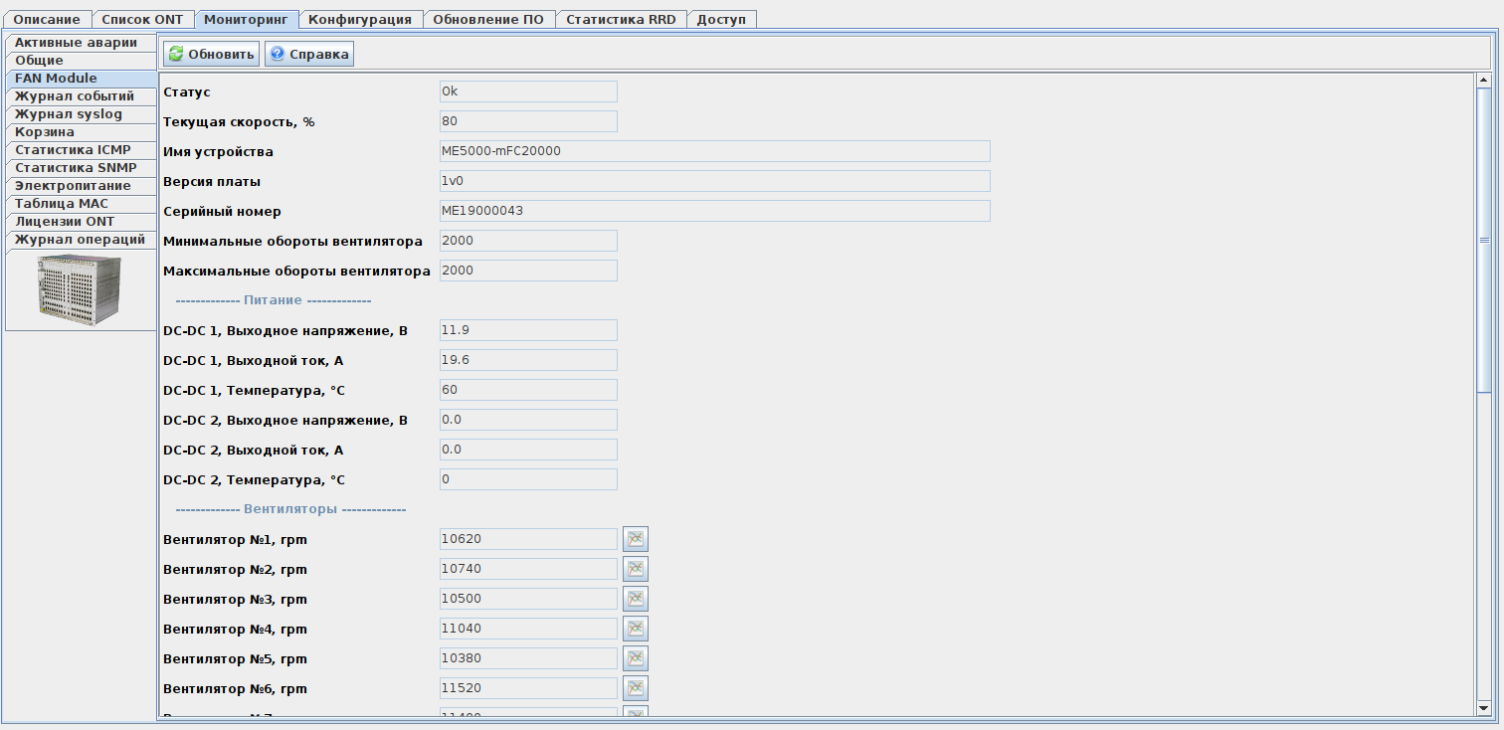Click the Текущая скорость, % field
This screenshot has height=730, width=1504.
(528, 121)
